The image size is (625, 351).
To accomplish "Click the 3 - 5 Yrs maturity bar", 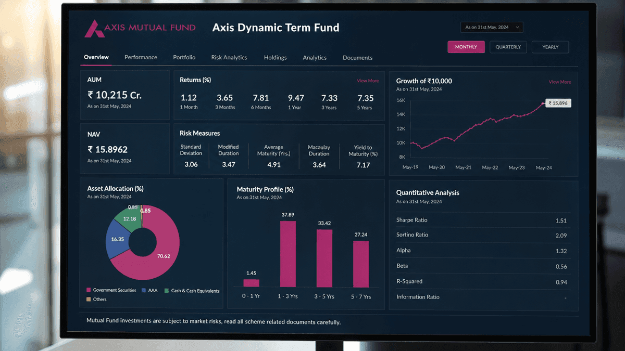I will click(x=324, y=258).
